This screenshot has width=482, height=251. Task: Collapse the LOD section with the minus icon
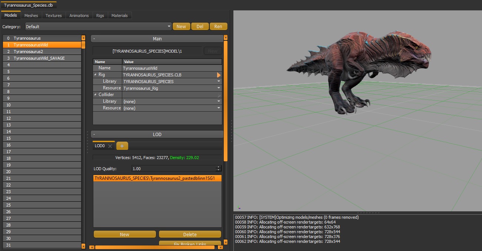(x=94, y=135)
